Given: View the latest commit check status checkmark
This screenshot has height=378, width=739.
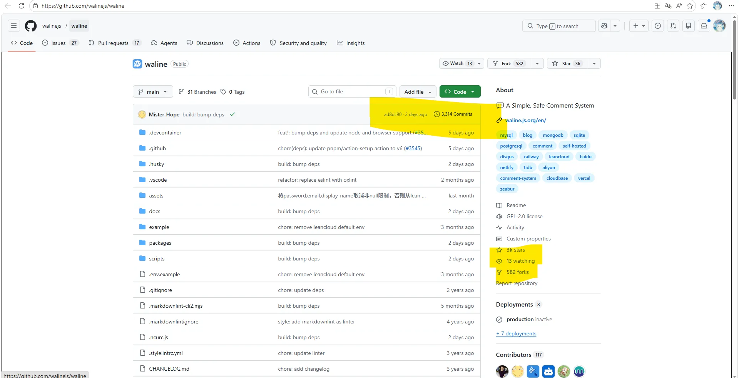Looking at the screenshot, I should click(232, 114).
